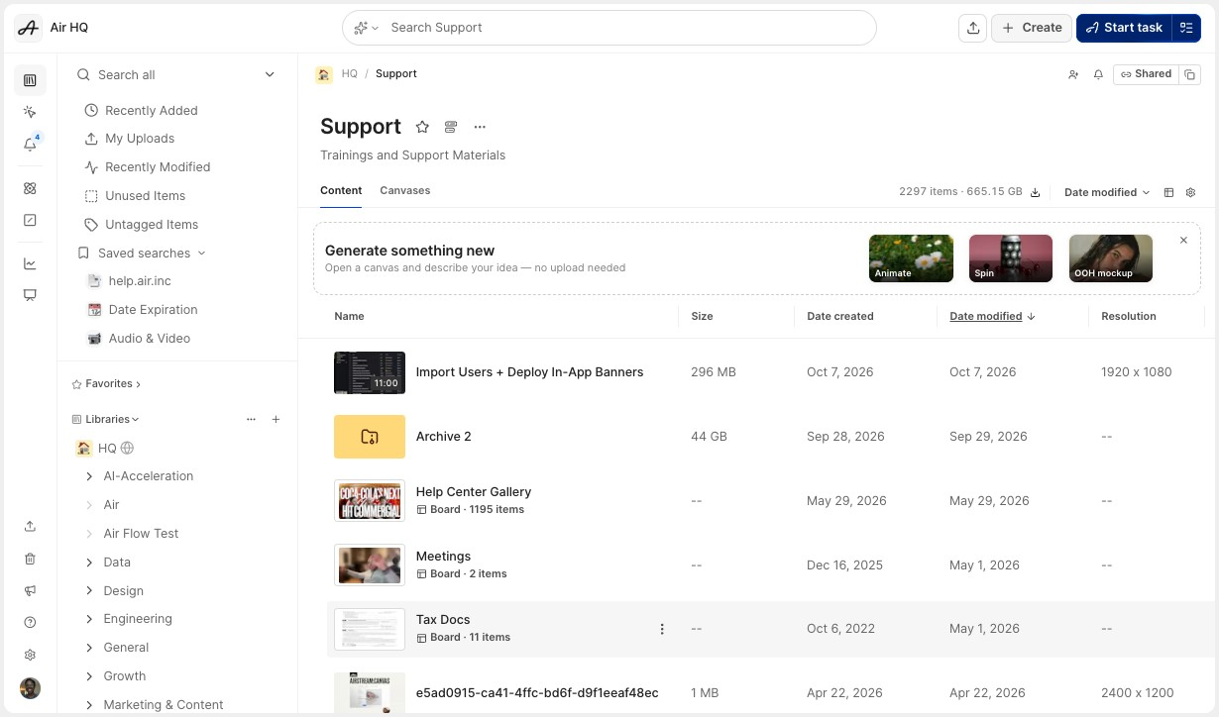Expand the AI-Acceleration library folder
Screen dimensions: 1219x717
[x=89, y=476]
